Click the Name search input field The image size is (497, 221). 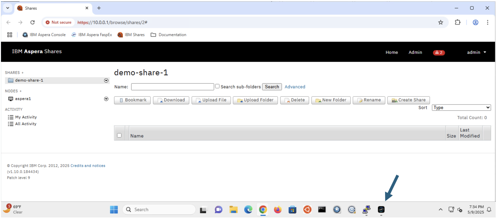[173, 87]
